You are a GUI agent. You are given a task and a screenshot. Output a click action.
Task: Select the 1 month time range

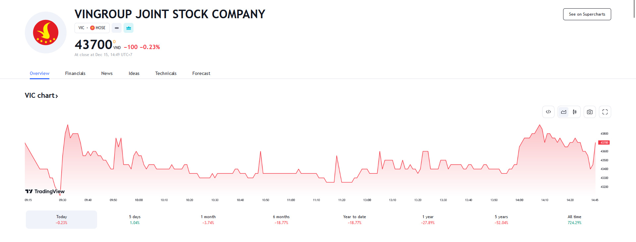[208, 219]
